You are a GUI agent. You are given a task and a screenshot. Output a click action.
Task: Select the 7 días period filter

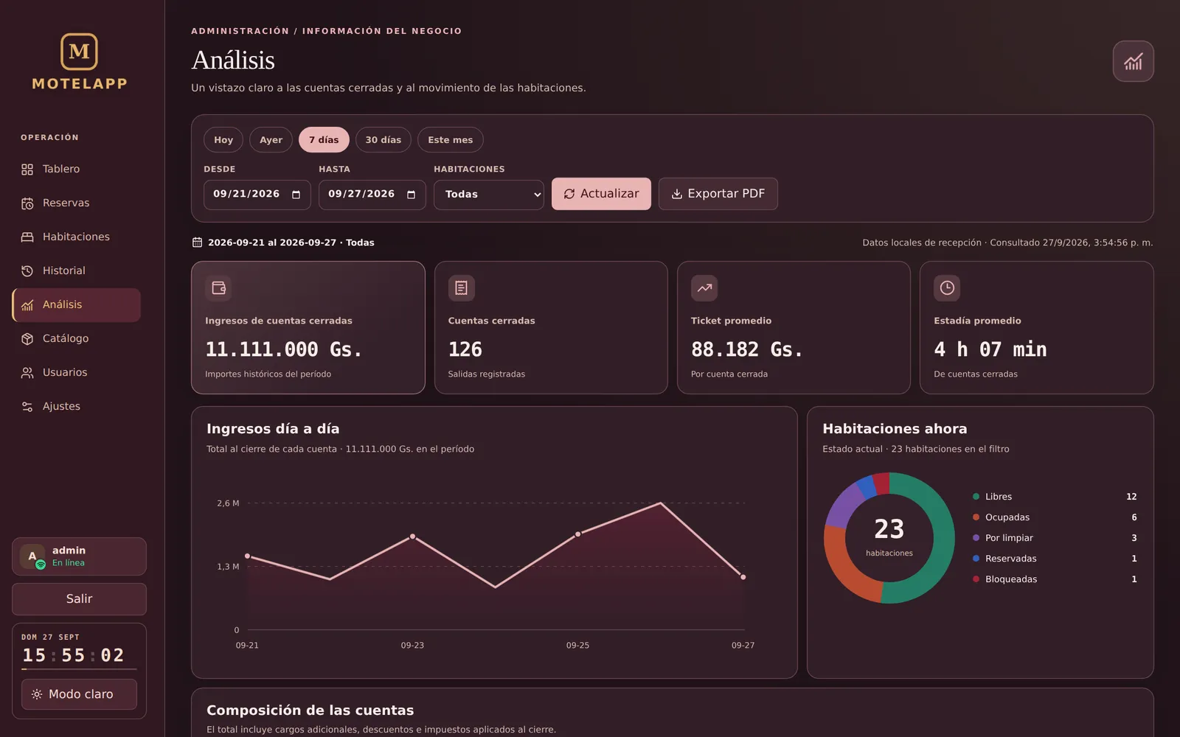pyautogui.click(x=324, y=140)
